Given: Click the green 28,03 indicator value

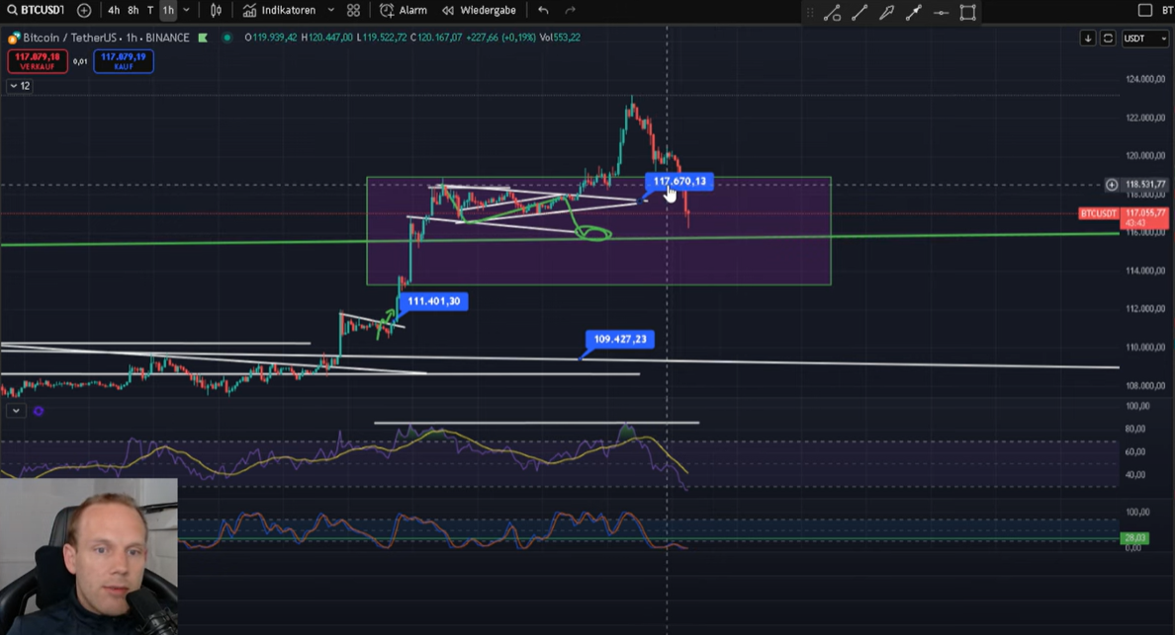Looking at the screenshot, I should pos(1135,538).
